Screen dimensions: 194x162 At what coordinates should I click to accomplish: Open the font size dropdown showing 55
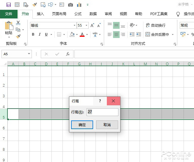[x=87, y=26]
